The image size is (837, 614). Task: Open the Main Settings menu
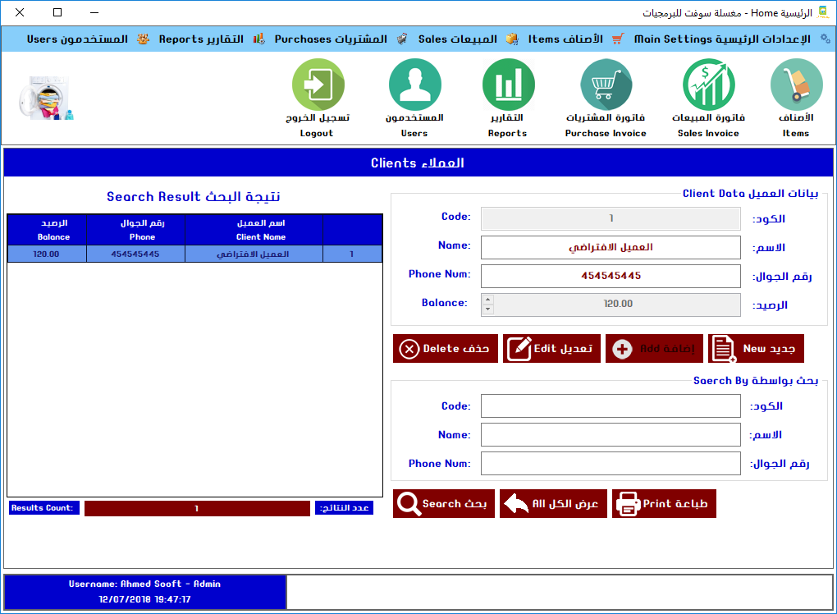721,39
